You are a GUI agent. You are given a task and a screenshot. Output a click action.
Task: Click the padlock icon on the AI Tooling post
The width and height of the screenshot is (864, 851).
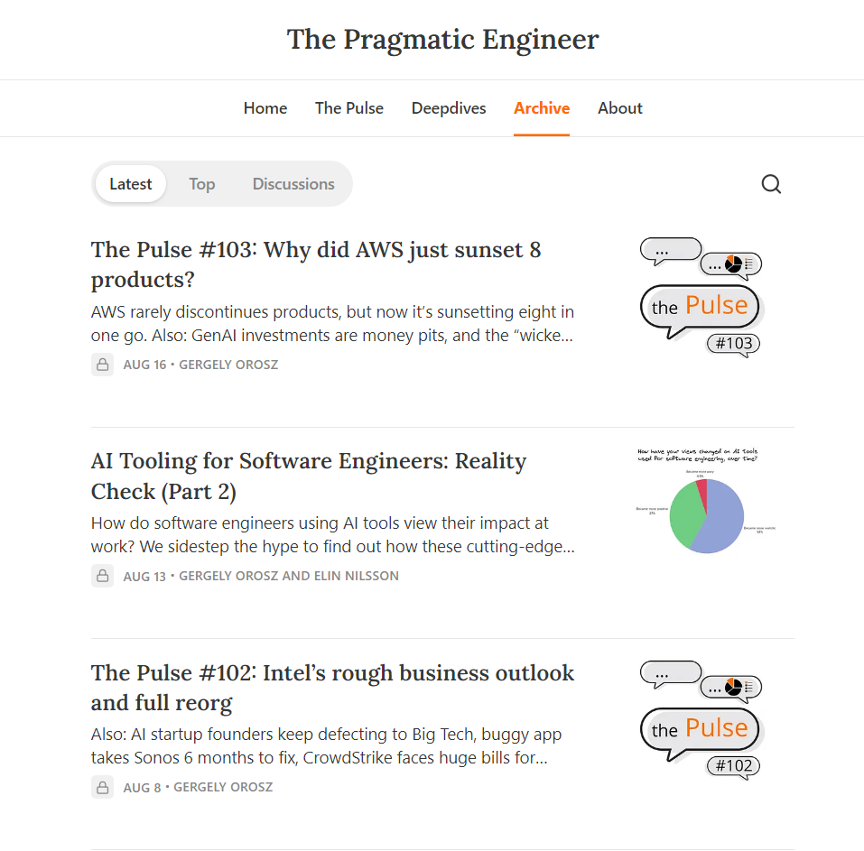coord(102,576)
